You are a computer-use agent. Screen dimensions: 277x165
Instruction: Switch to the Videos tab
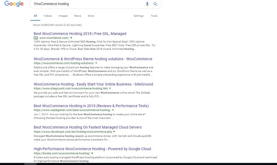[48, 16]
